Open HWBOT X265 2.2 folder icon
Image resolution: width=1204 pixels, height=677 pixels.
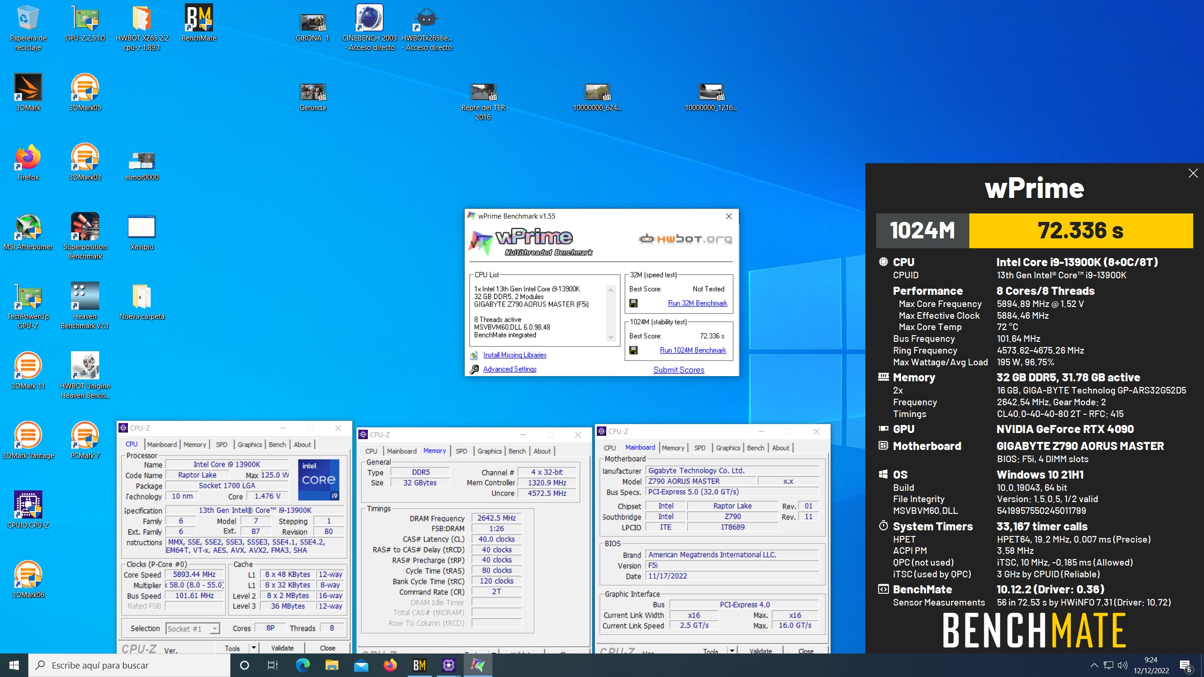point(142,27)
